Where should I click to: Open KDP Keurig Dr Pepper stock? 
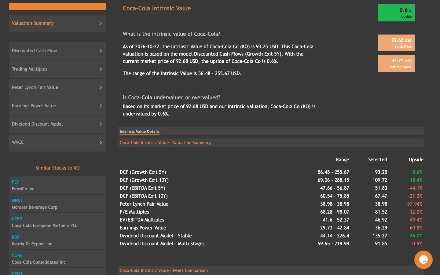(x=57, y=240)
